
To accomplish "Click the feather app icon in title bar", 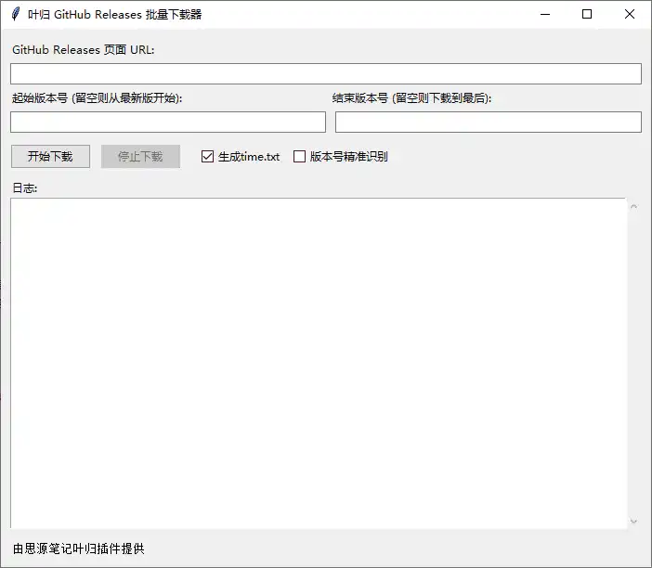I will tap(16, 14).
